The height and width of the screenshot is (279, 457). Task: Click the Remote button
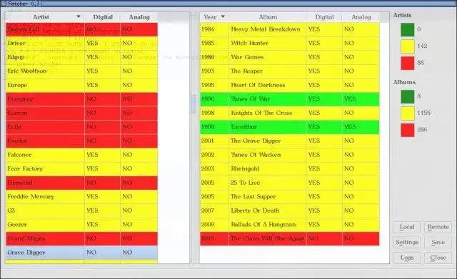438,227
